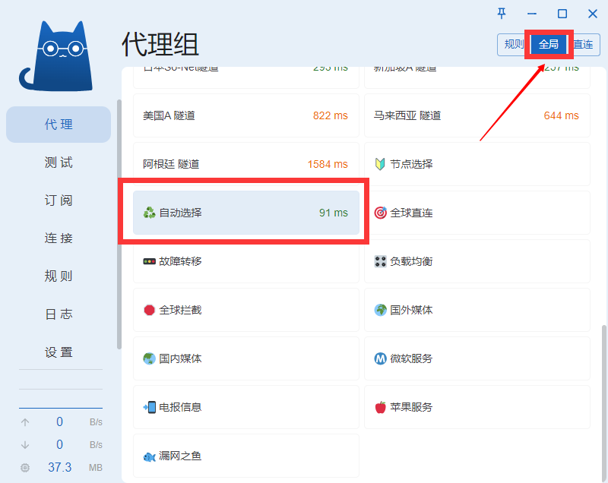The width and height of the screenshot is (608, 483).
Task: Open the 设置 sidebar tab
Action: pyautogui.click(x=59, y=352)
